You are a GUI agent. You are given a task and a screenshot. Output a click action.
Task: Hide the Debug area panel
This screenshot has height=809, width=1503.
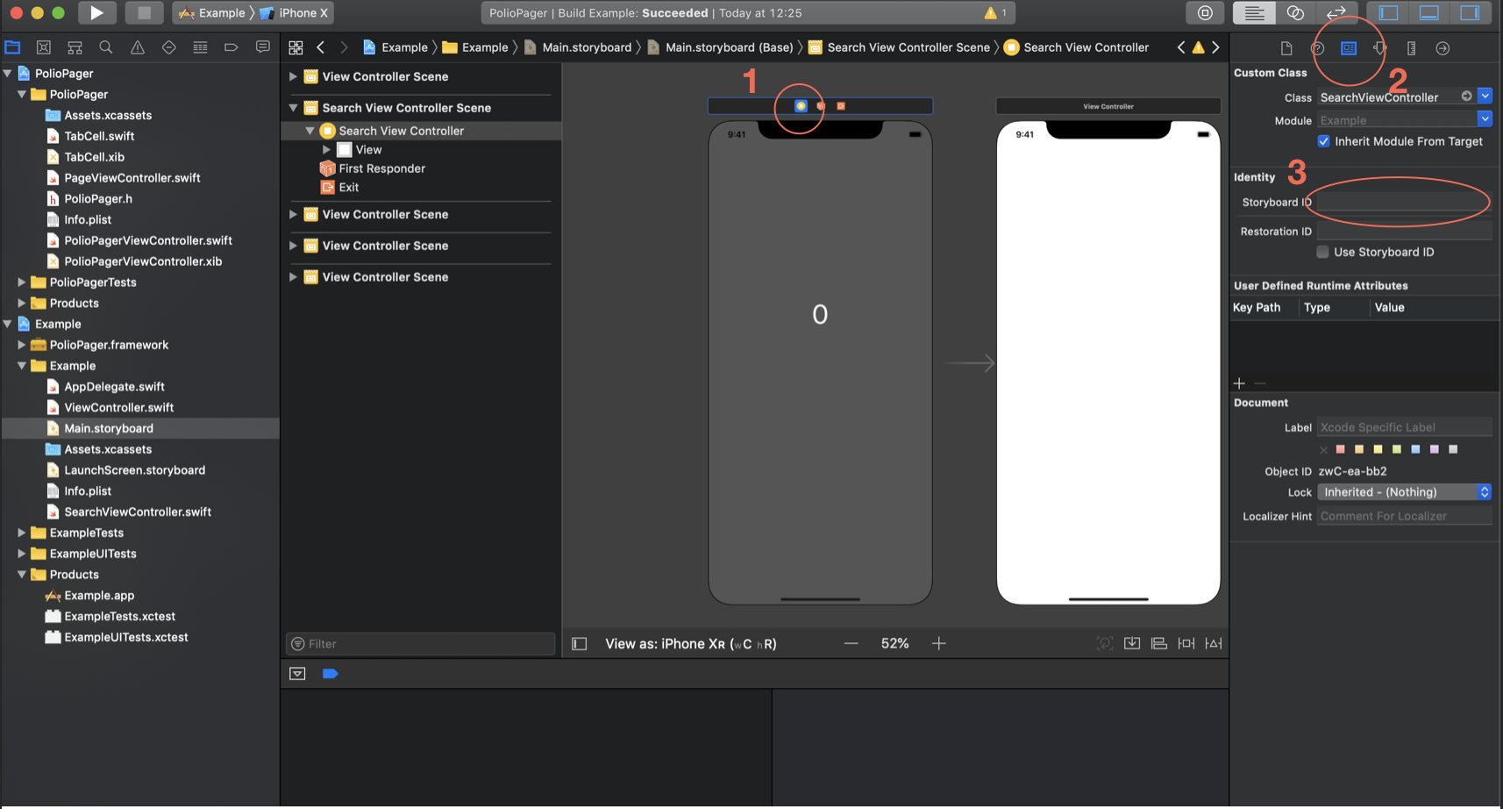1429,12
